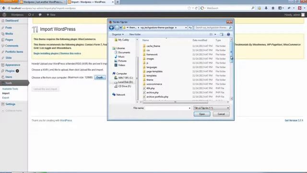Select WIN 7 SP1 (C:) drive

pos(125,78)
